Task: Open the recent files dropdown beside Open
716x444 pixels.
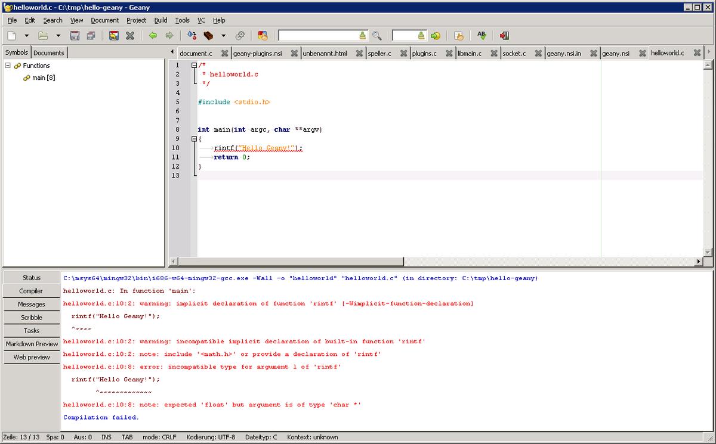Action: (x=57, y=36)
